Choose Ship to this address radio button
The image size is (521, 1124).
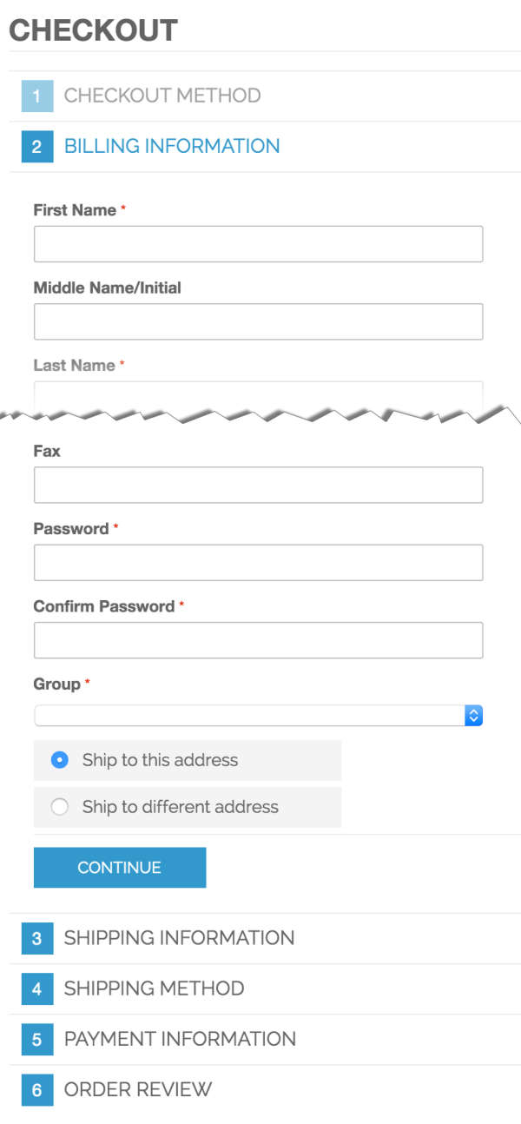59,759
